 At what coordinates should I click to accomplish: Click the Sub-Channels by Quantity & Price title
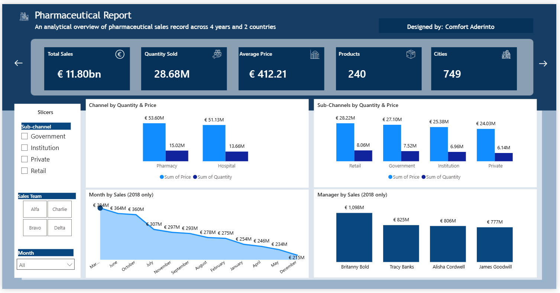tap(358, 105)
